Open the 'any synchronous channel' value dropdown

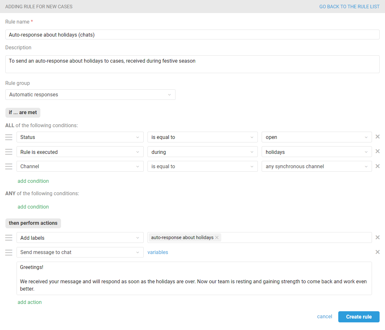(x=316, y=166)
